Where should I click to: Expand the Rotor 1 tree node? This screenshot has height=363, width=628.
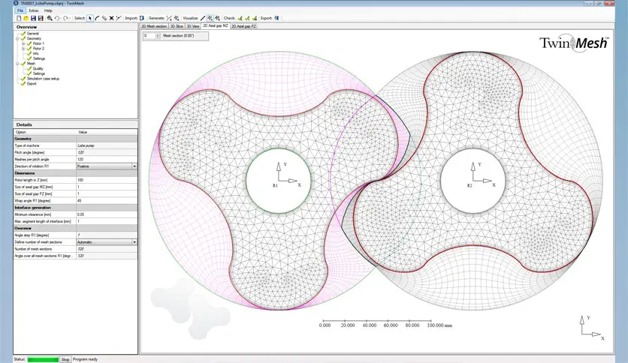23,43
